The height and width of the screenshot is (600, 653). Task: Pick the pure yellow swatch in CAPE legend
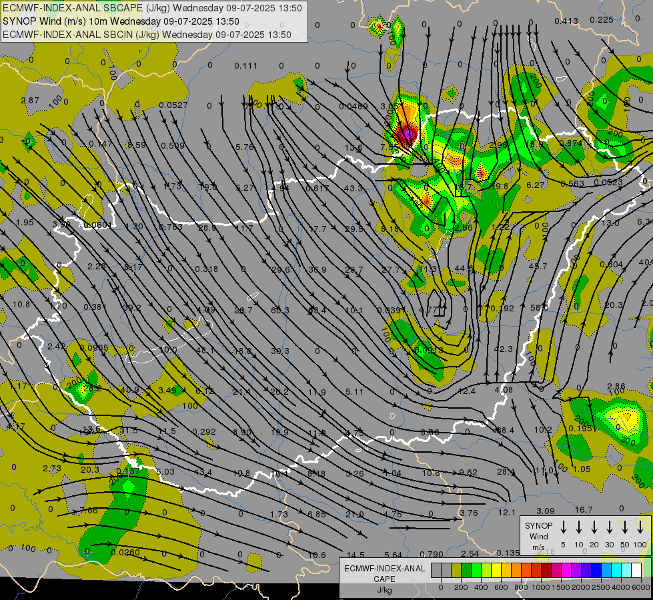[x=496, y=570]
